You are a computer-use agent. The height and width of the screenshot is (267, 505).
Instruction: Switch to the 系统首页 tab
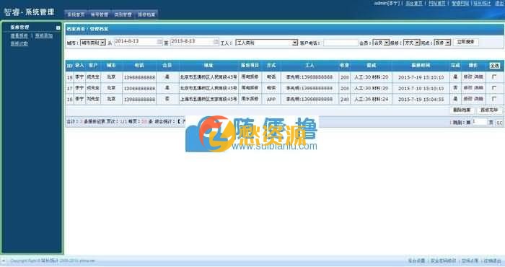76,14
